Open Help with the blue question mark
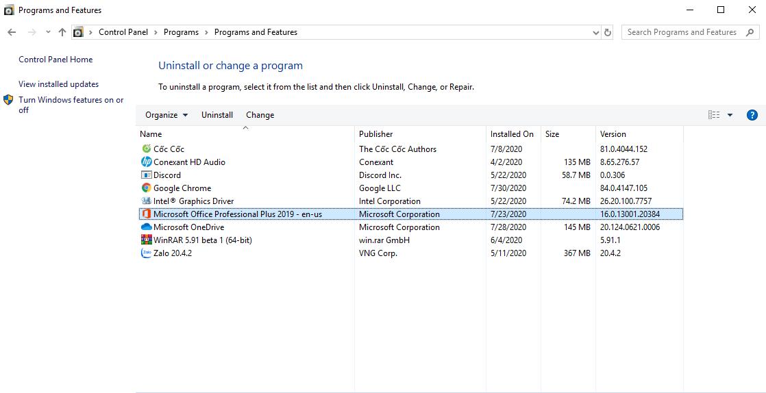 (x=752, y=115)
